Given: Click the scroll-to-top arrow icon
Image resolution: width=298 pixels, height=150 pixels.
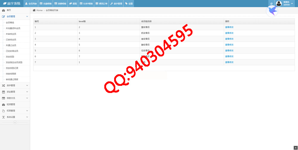Looking at the screenshot, I should coord(295,148).
